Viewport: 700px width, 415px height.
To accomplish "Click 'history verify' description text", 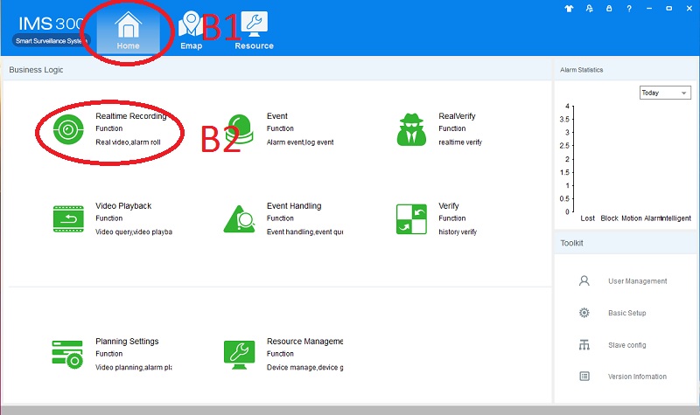I will point(457,232).
